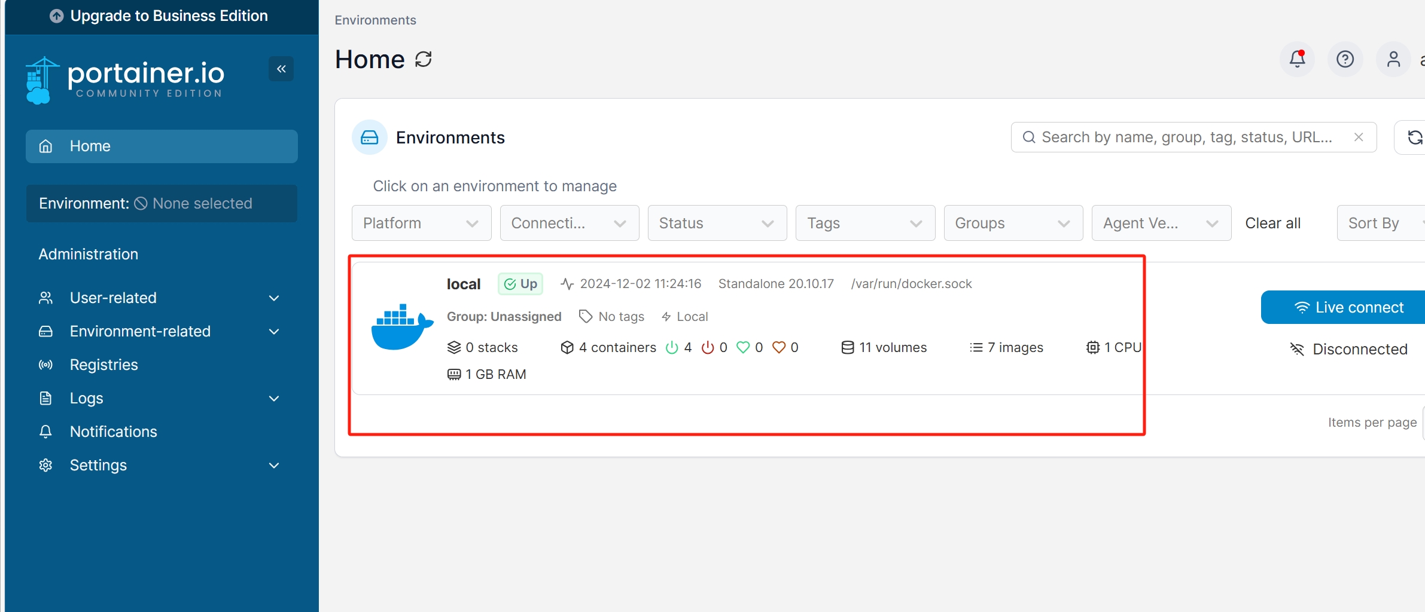The height and width of the screenshot is (612, 1425).
Task: Clear the search field with X icon
Action: tap(1359, 137)
